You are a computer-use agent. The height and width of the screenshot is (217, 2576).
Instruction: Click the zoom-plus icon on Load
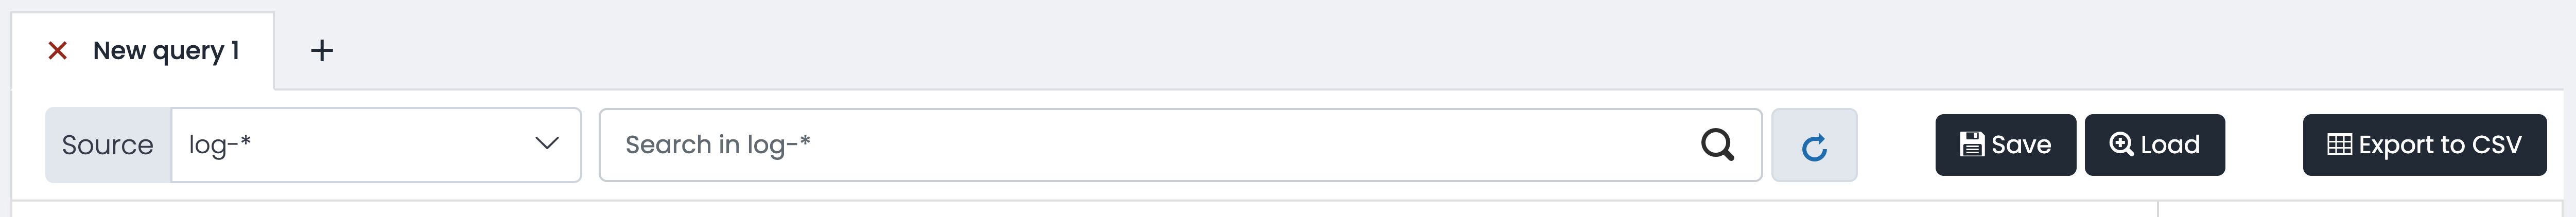point(2120,145)
